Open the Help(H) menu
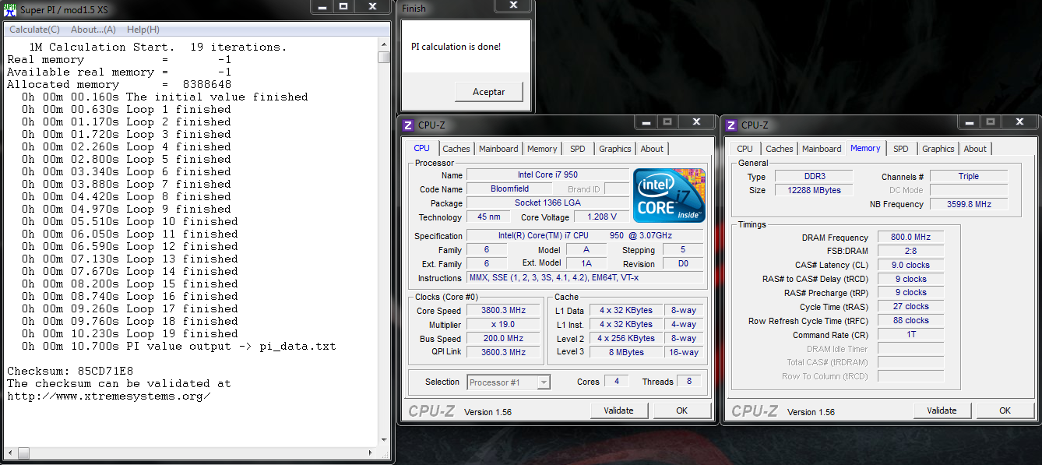This screenshot has height=465, width=1042. [x=143, y=30]
